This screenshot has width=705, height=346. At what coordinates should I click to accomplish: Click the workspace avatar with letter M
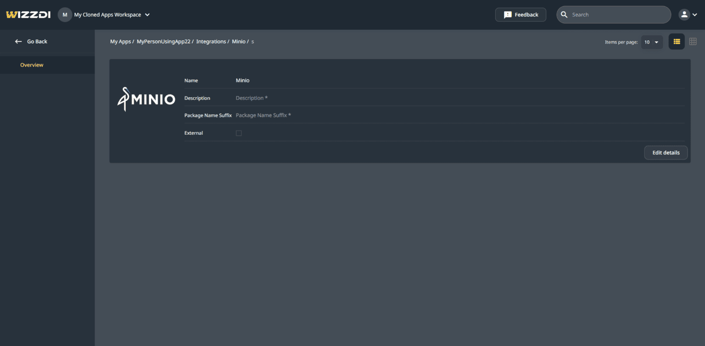(x=65, y=15)
